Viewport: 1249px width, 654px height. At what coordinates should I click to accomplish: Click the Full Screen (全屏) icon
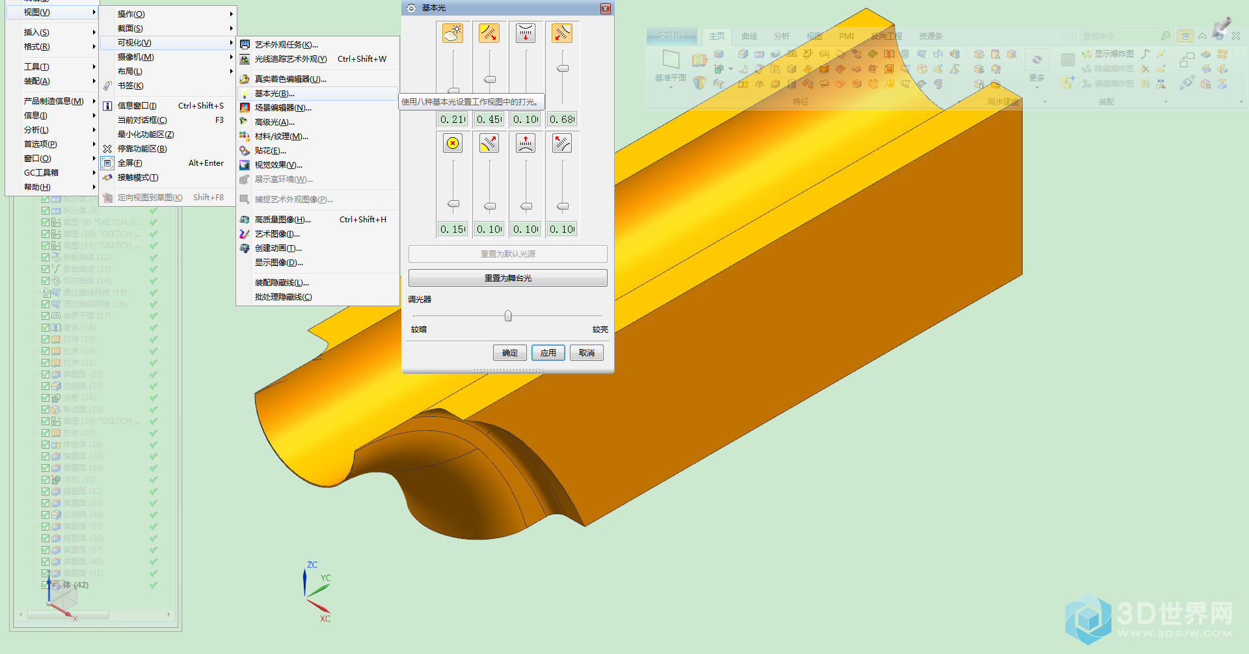click(107, 163)
